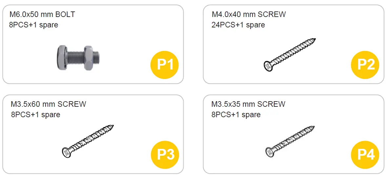
Task: Click the Phillips head of the M4.0x40 screw
Action: 268,66
